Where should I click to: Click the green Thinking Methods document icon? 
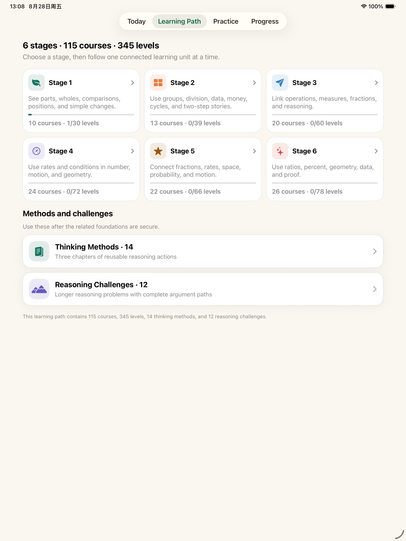pos(39,251)
